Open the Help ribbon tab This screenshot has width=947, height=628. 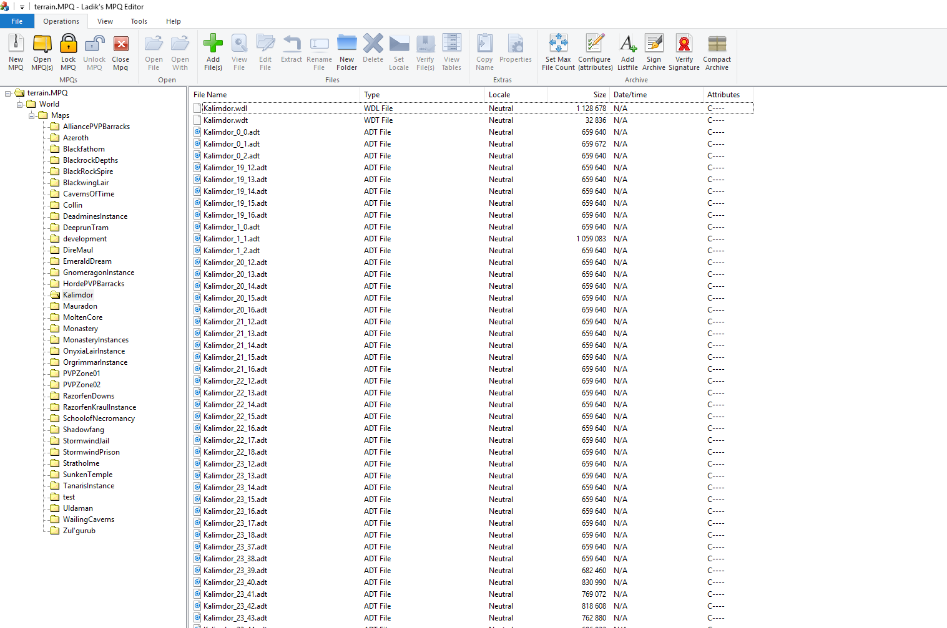click(173, 21)
